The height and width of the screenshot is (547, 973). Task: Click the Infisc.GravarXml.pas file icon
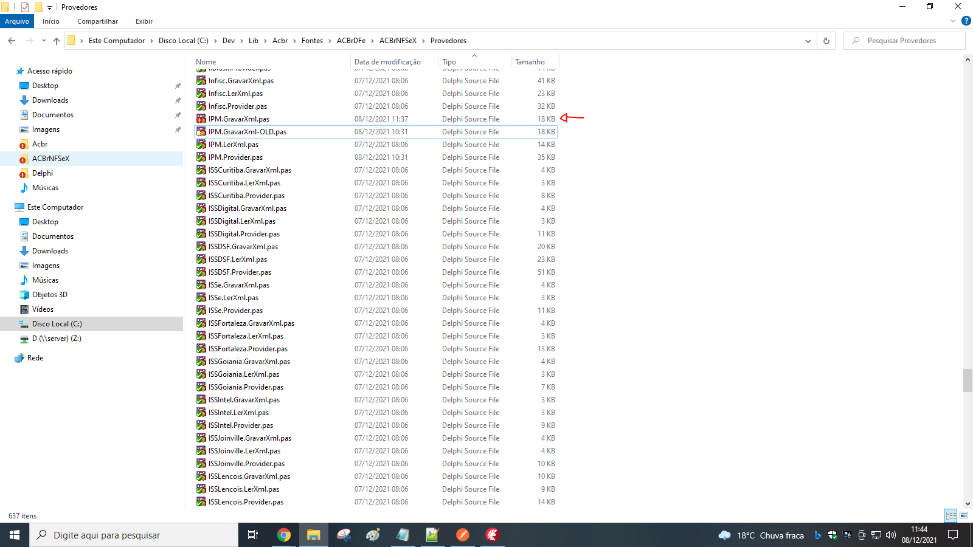[201, 81]
